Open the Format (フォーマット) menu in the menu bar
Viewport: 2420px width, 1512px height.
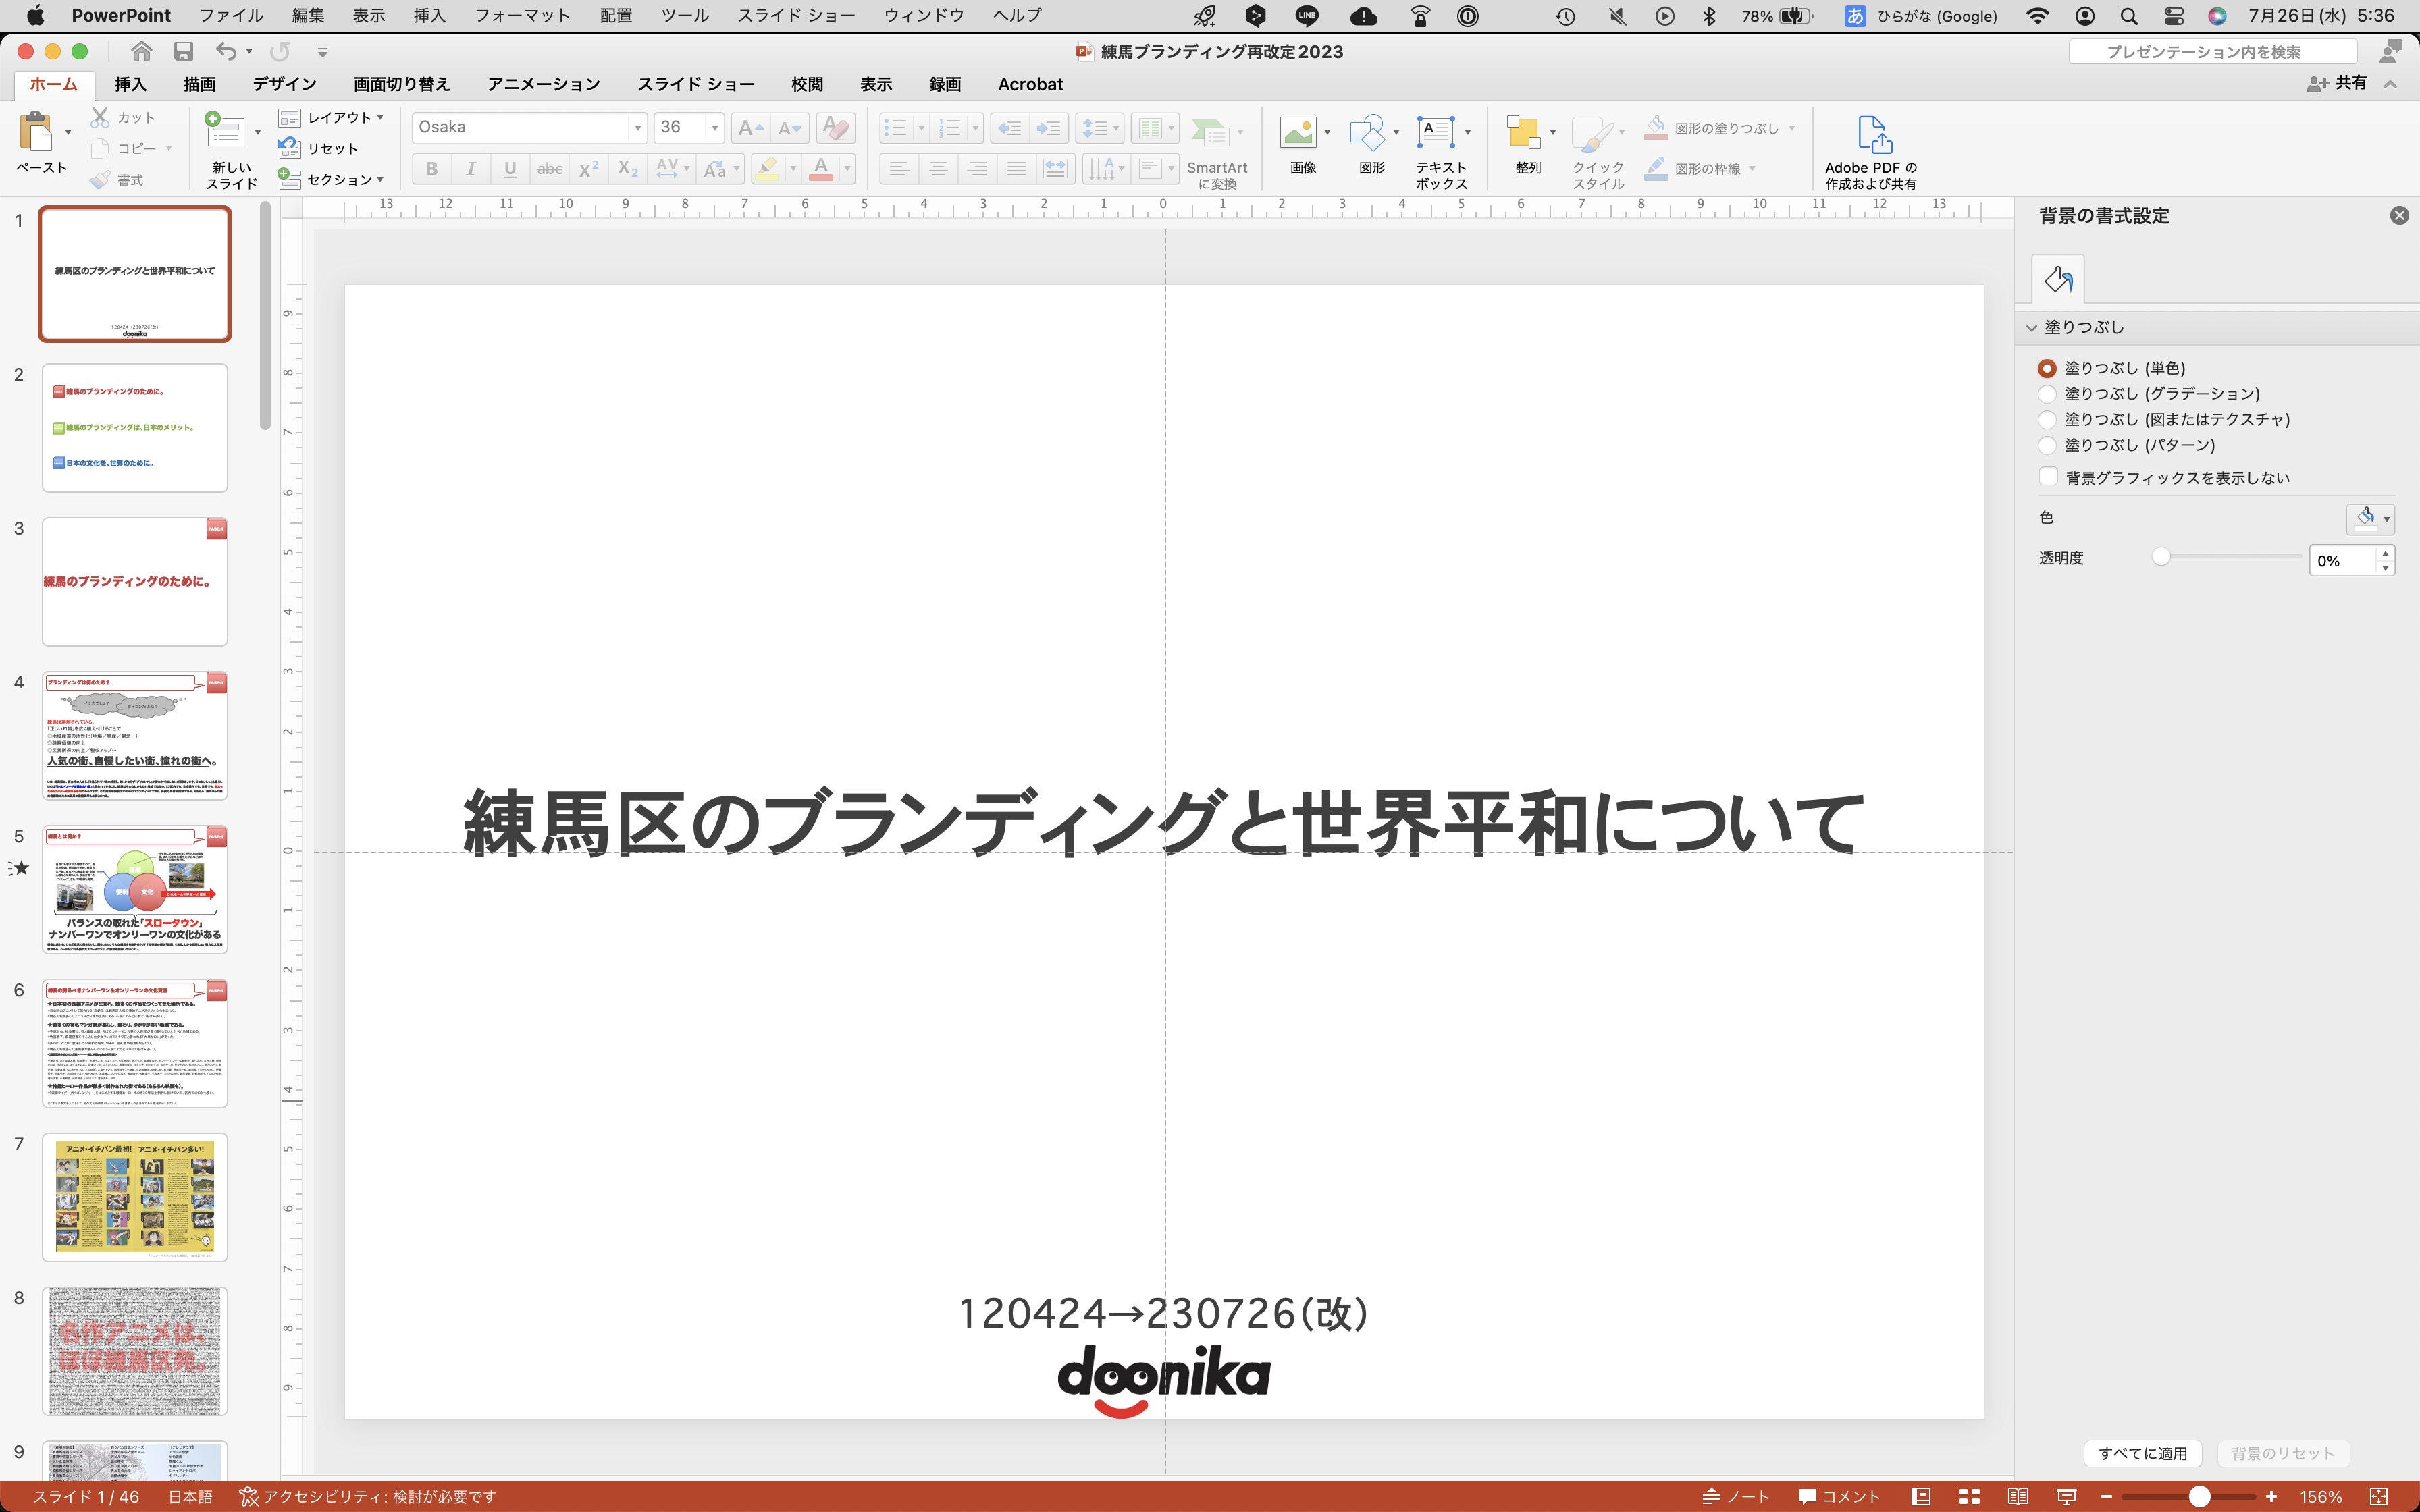tap(522, 16)
